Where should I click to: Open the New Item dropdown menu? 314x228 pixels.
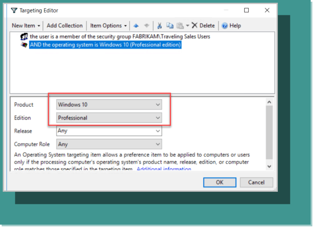[x=26, y=26]
